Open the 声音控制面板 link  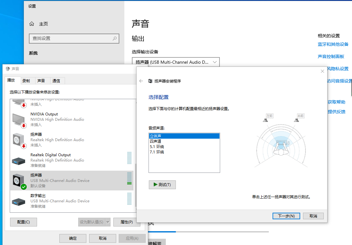331,56
